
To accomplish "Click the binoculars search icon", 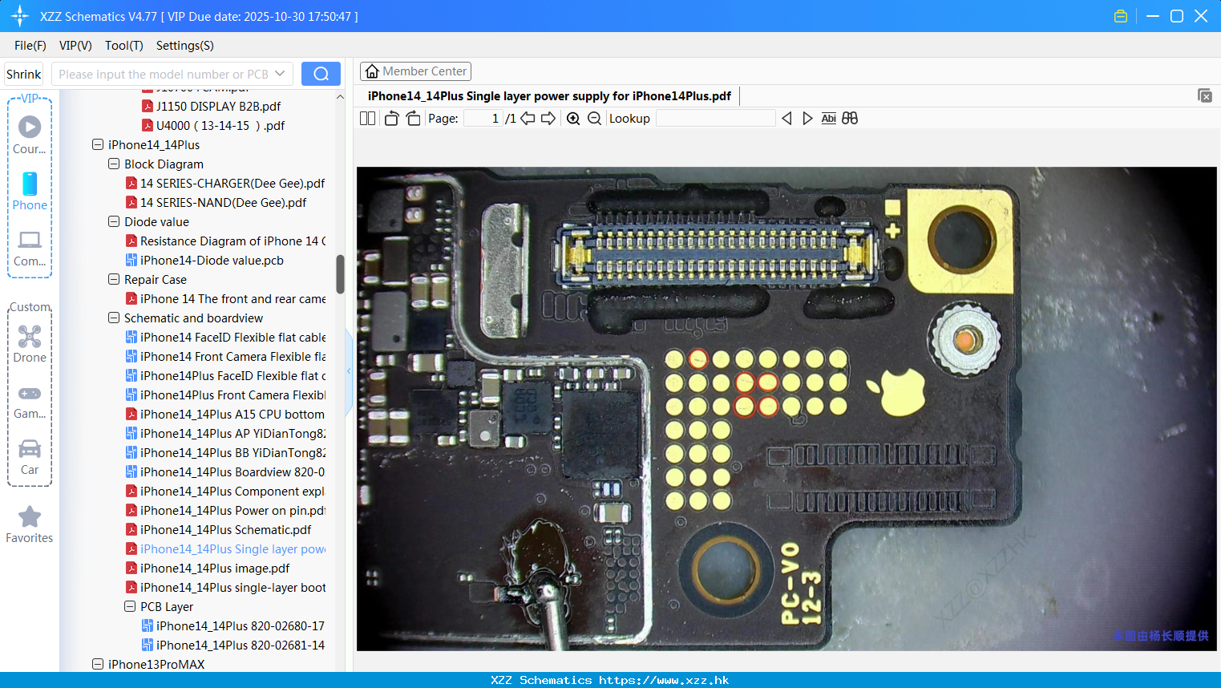I will [x=850, y=118].
